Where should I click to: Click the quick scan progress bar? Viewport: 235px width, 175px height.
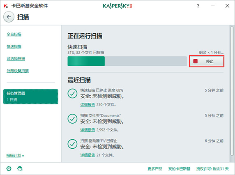pyautogui.click(x=127, y=61)
